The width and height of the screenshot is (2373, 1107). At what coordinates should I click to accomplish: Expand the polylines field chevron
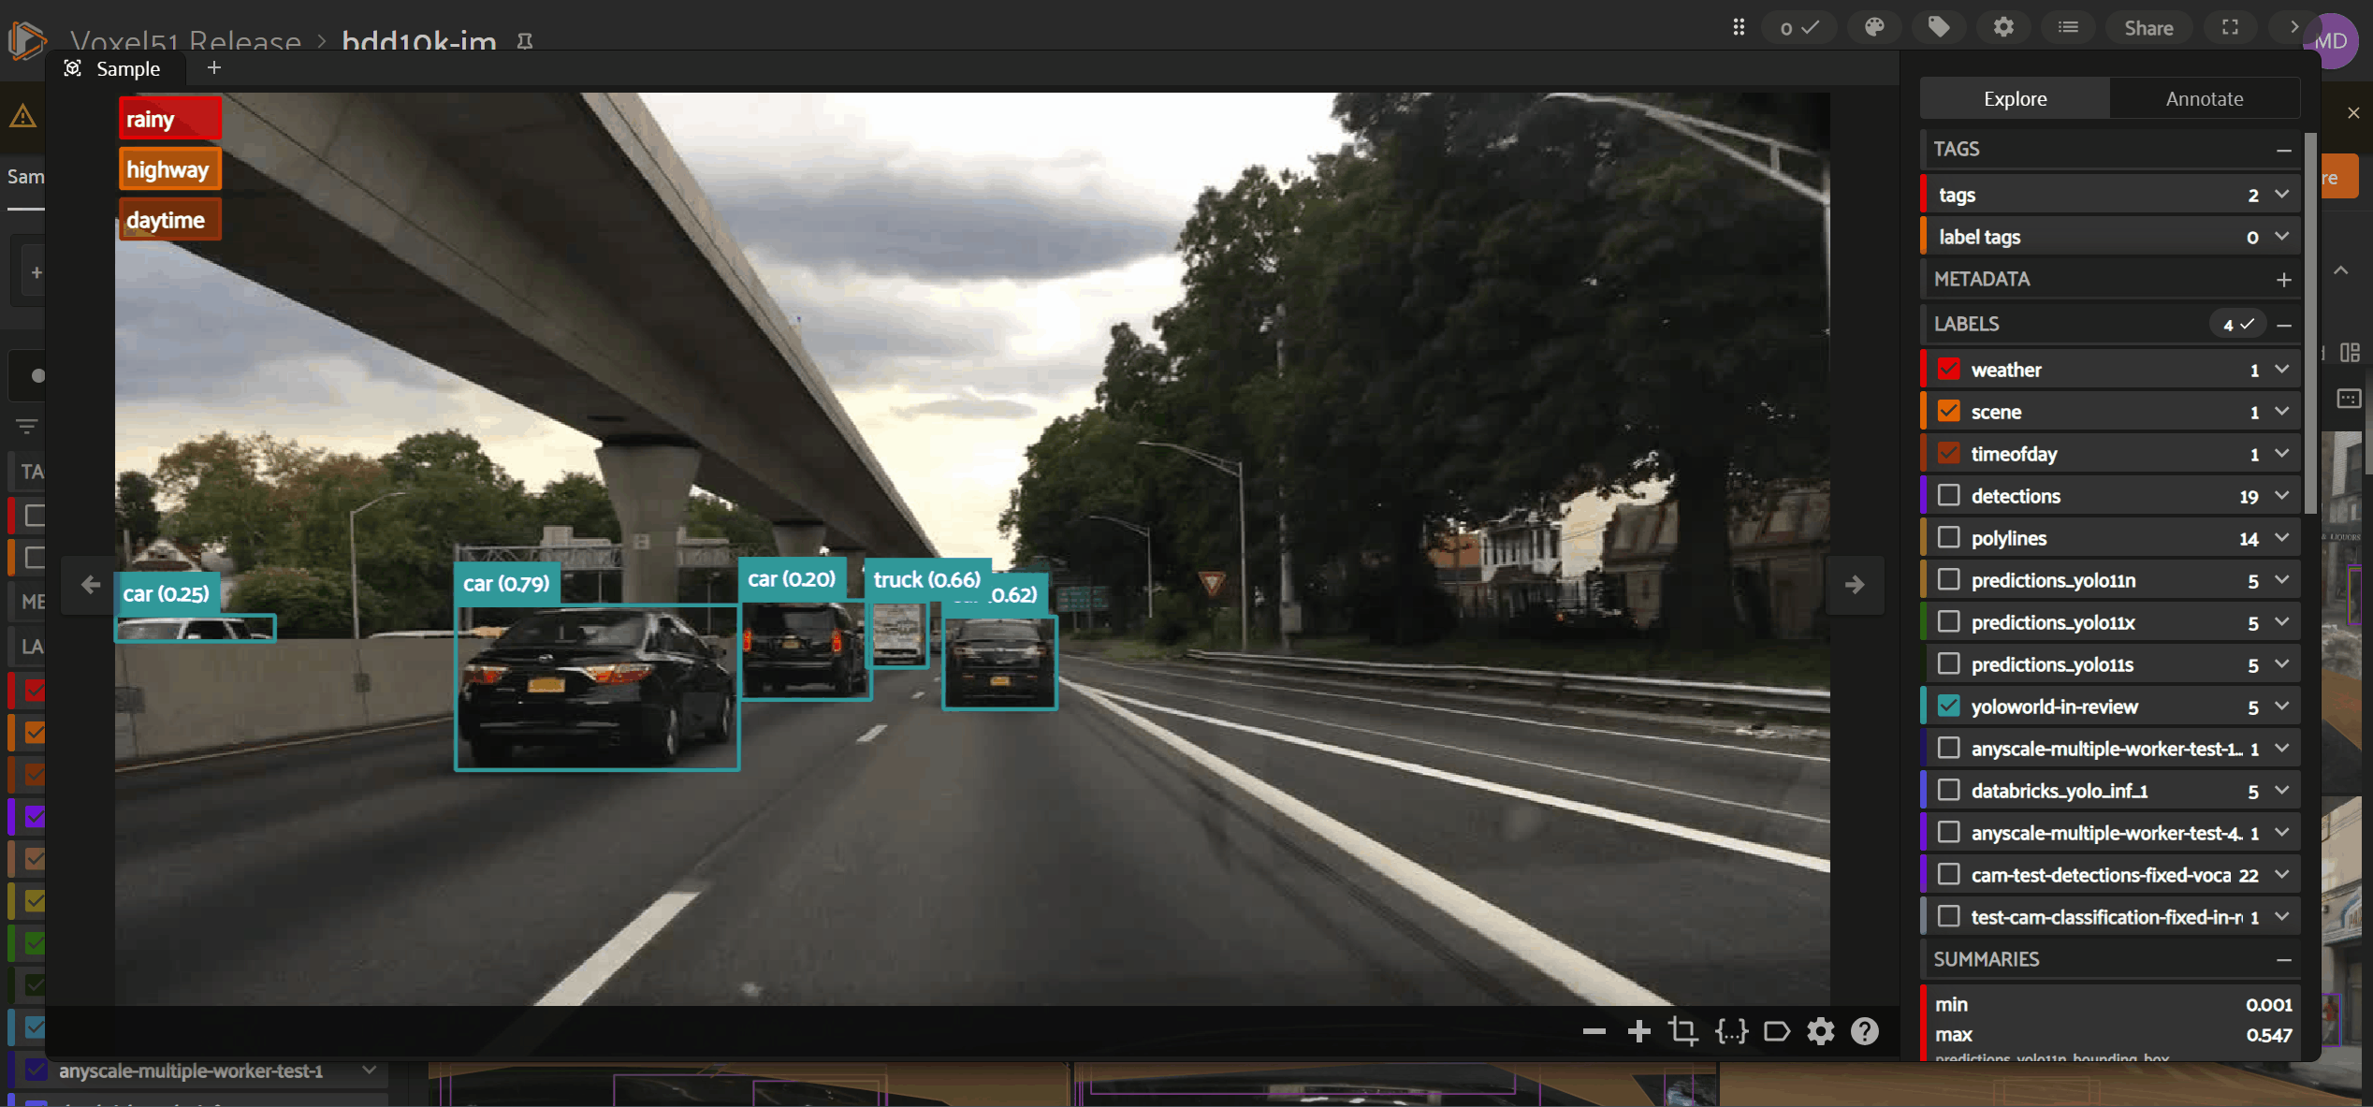2282,537
